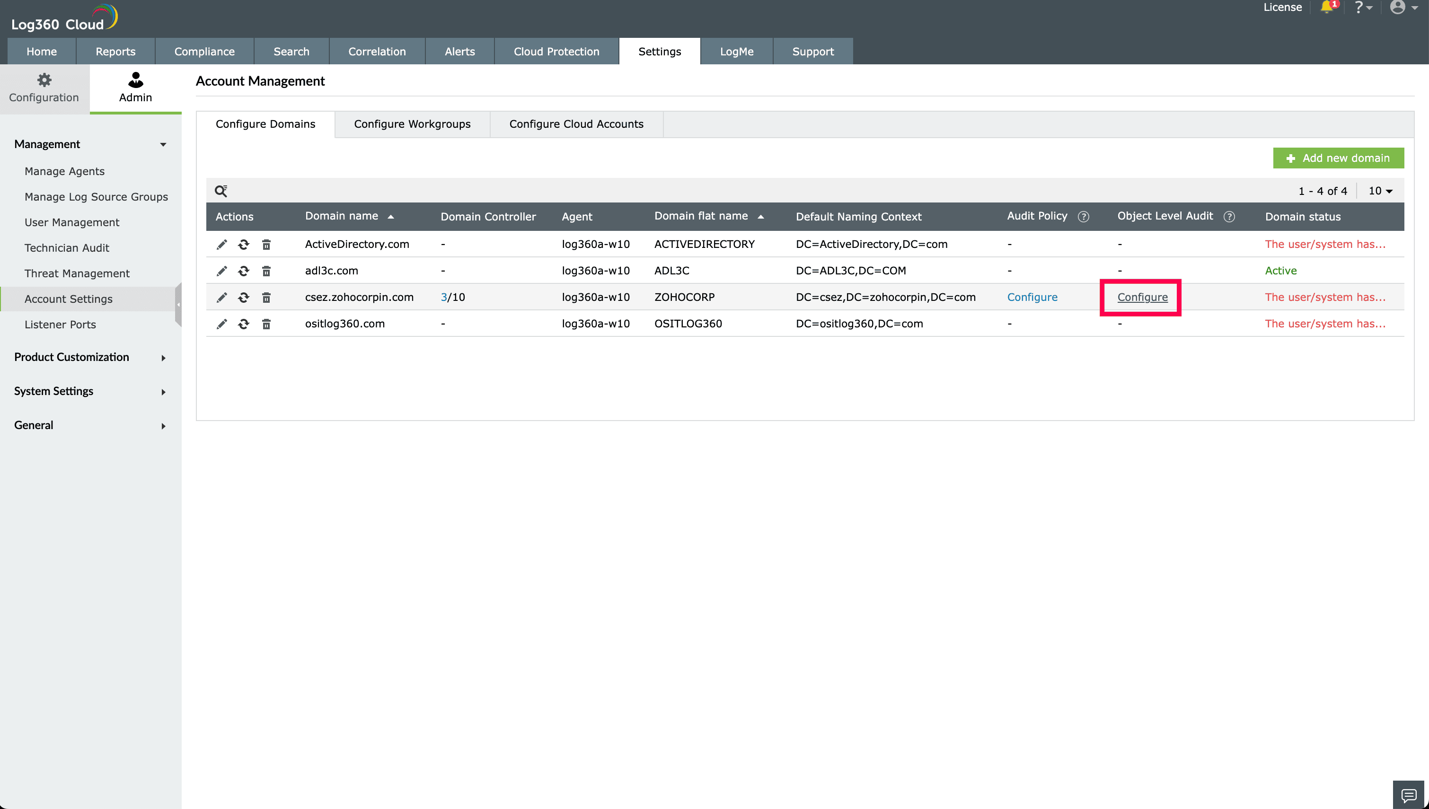Image resolution: width=1429 pixels, height=809 pixels.
Task: Sort by Domain name column header
Action: coord(341,216)
